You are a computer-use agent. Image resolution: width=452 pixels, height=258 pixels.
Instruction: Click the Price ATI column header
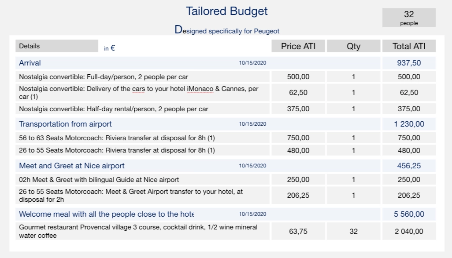[x=298, y=46]
